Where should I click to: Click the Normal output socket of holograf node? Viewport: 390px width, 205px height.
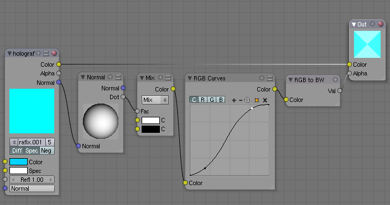[59, 82]
